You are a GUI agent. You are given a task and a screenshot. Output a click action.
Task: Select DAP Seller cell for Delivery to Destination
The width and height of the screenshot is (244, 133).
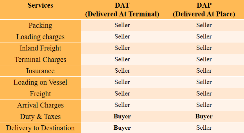coord(204,128)
